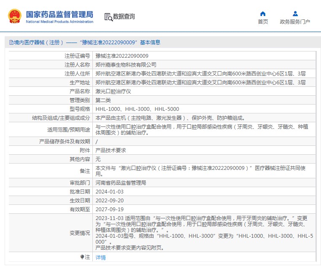
Task: Click registrant name 郑州嘉泰生物科技有限公司
Action: pos(126,65)
